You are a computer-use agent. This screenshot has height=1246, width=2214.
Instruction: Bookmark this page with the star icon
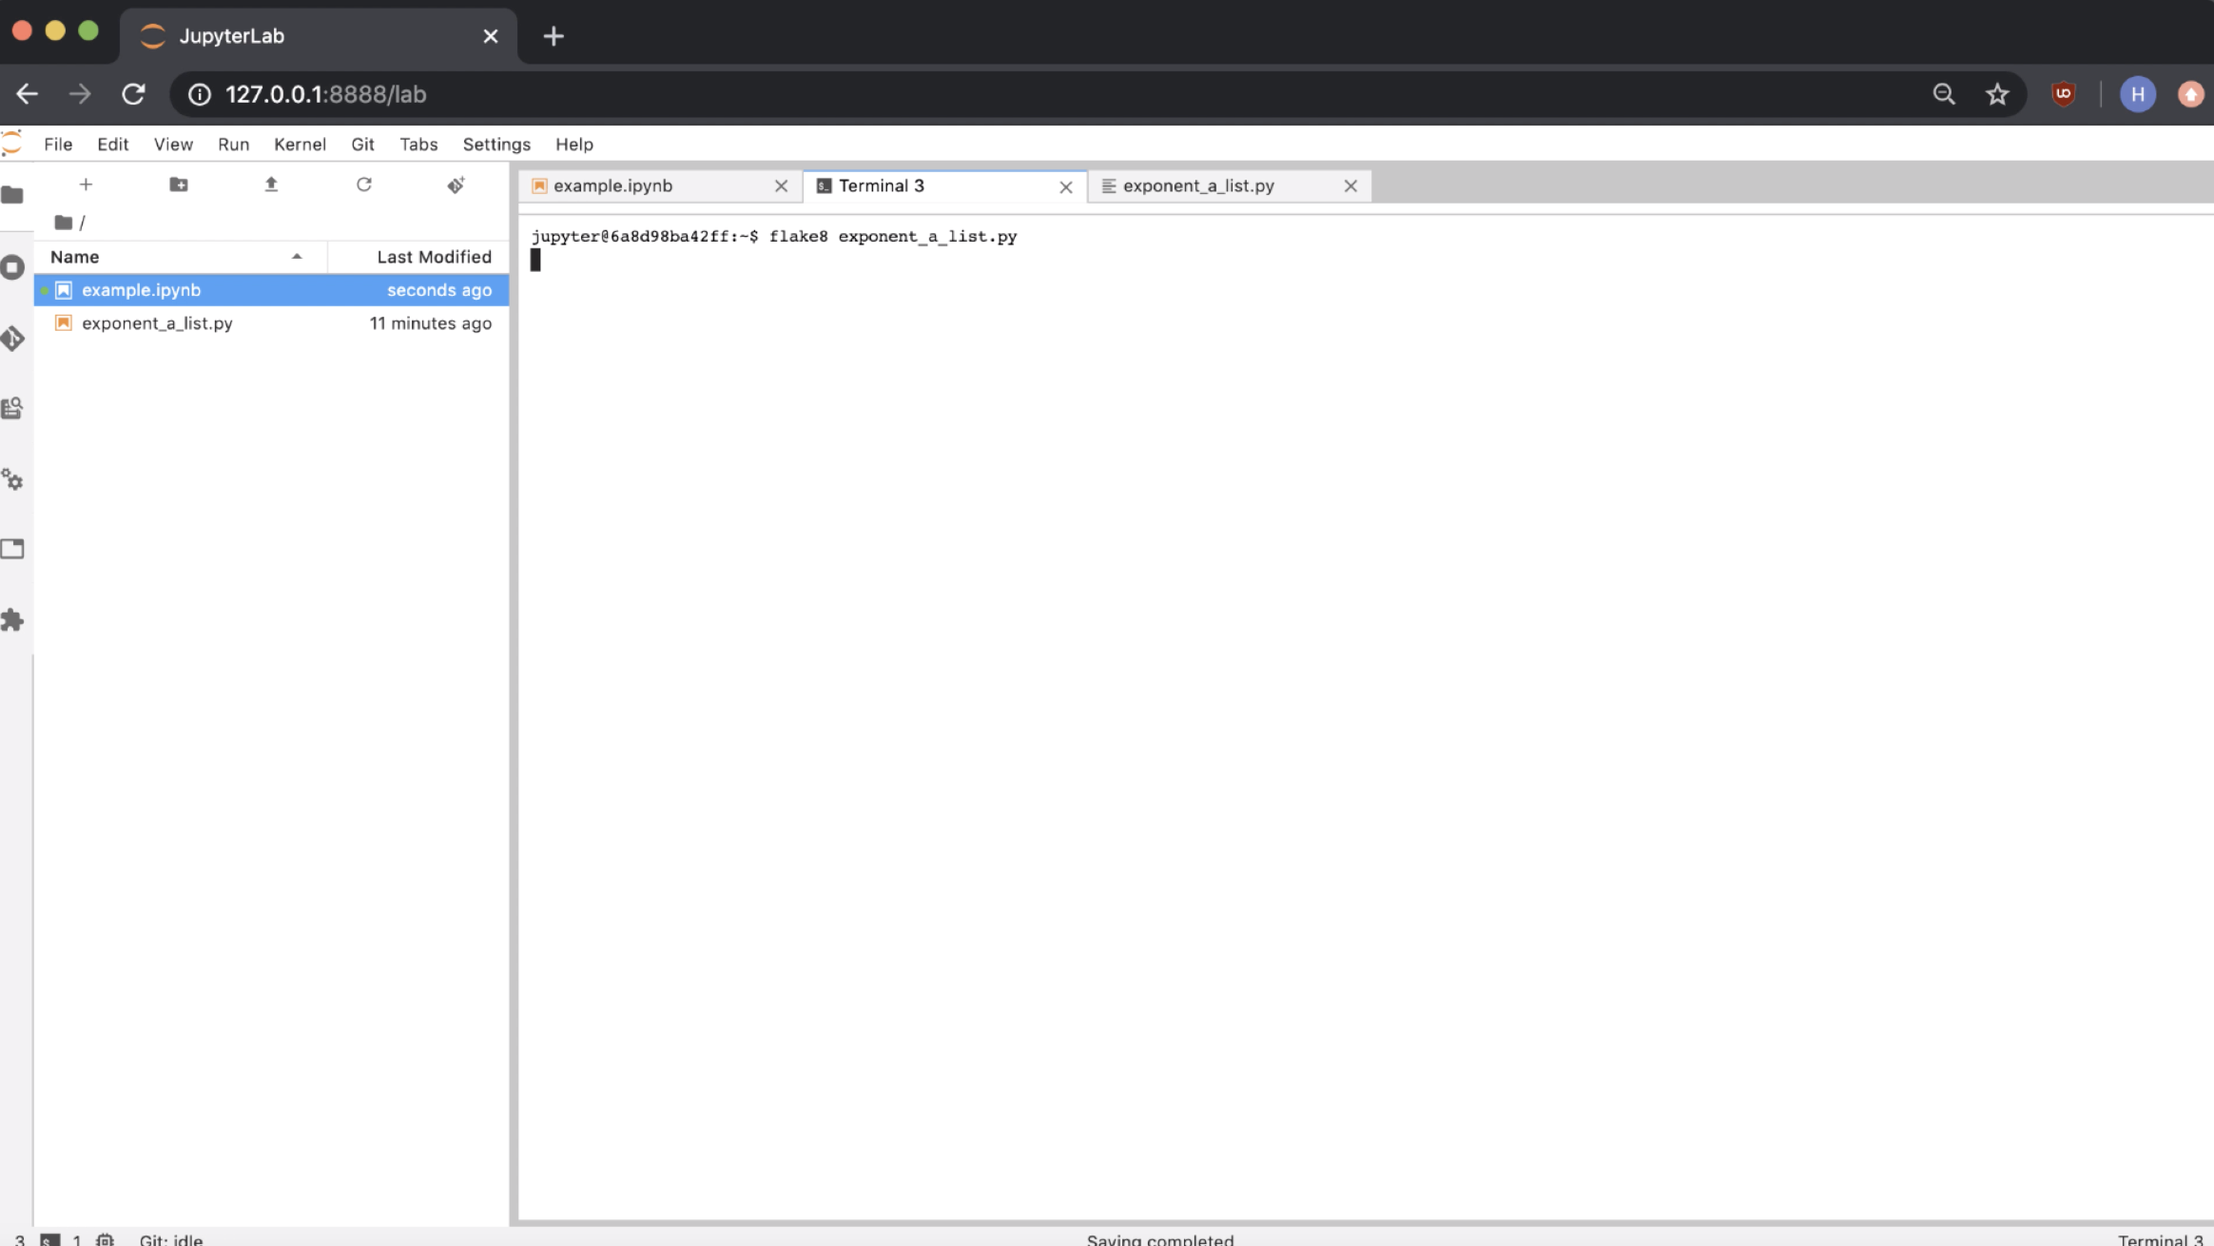1996,94
